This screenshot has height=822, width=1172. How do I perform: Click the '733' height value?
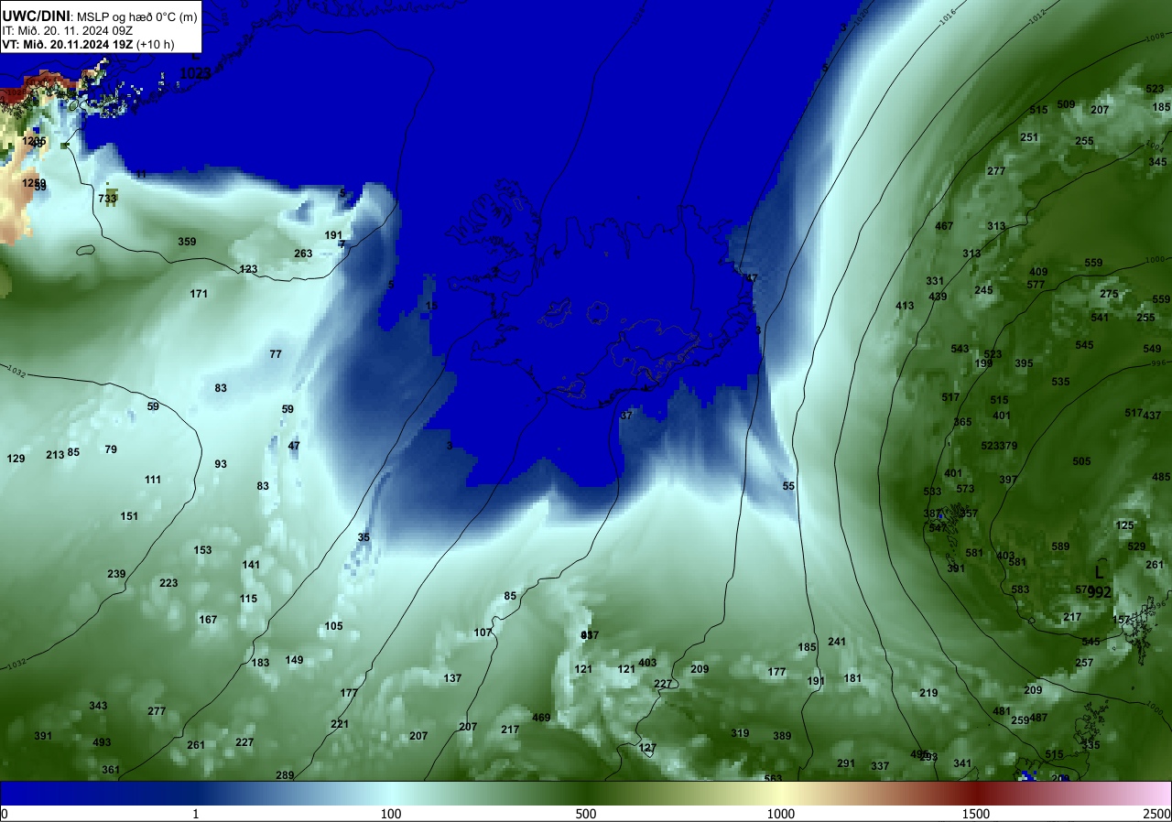pyautogui.click(x=108, y=198)
